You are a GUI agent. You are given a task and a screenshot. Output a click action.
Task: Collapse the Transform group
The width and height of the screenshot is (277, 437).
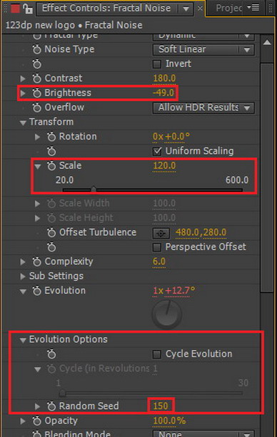(x=23, y=123)
